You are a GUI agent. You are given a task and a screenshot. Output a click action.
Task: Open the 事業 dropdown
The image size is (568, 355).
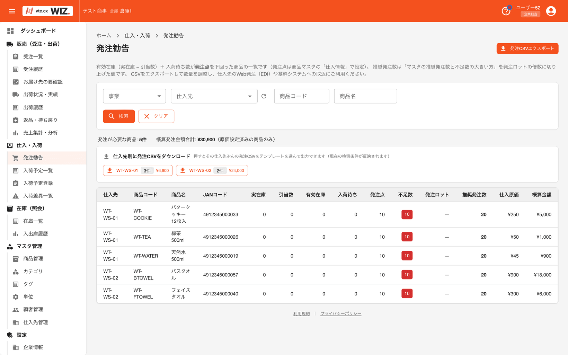(134, 96)
